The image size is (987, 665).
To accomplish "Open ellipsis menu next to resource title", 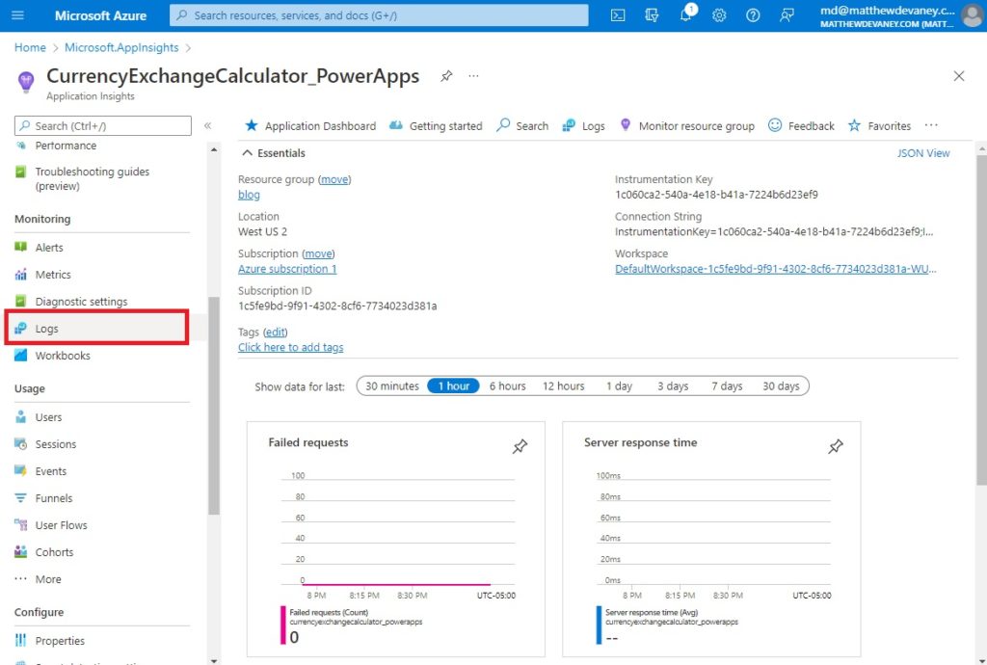I will click(x=473, y=76).
